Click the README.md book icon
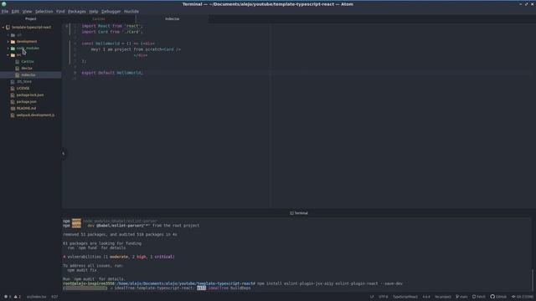This screenshot has height=301, width=536. [13, 108]
